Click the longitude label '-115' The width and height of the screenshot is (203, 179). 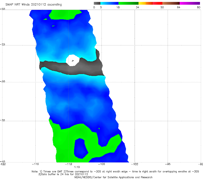tap(35, 164)
